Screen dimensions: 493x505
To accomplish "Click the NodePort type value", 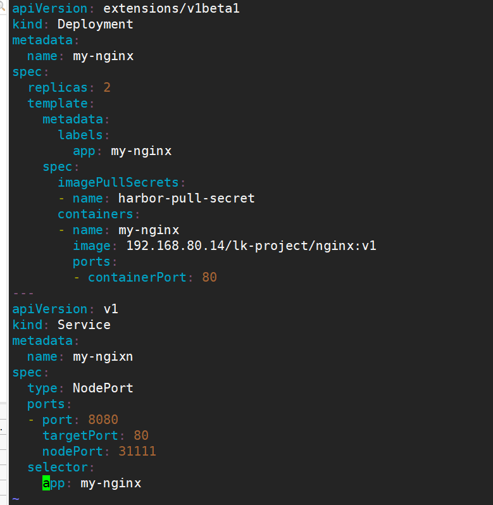I will click(x=103, y=388).
